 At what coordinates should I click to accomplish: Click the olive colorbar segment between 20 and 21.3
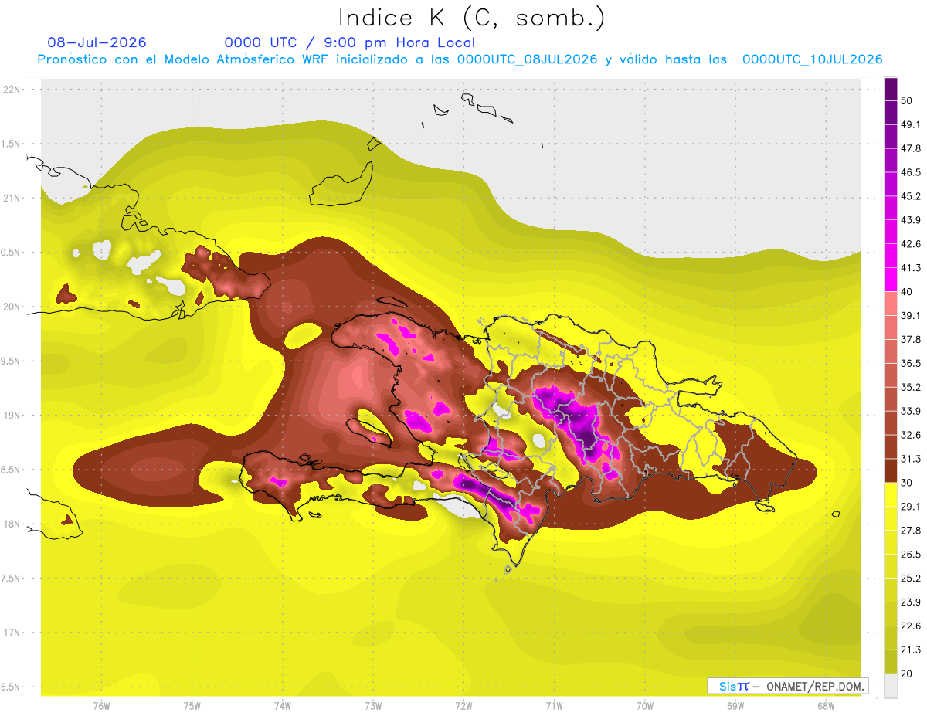891,662
